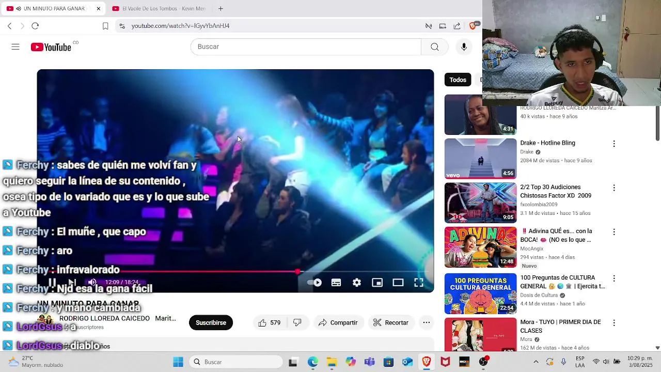The height and width of the screenshot is (372, 661).
Task: Start voice search with the microphone icon
Action: [464, 47]
